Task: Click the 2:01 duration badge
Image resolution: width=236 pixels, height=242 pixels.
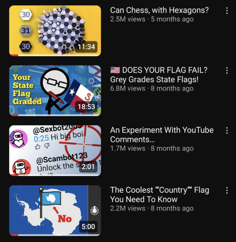Action: pyautogui.click(x=88, y=167)
